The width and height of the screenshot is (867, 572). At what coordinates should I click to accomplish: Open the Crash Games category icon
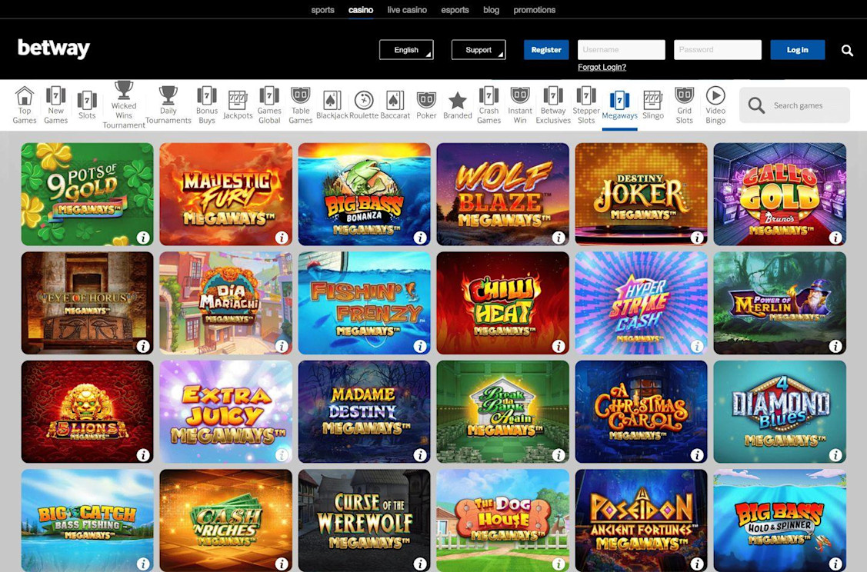(489, 95)
